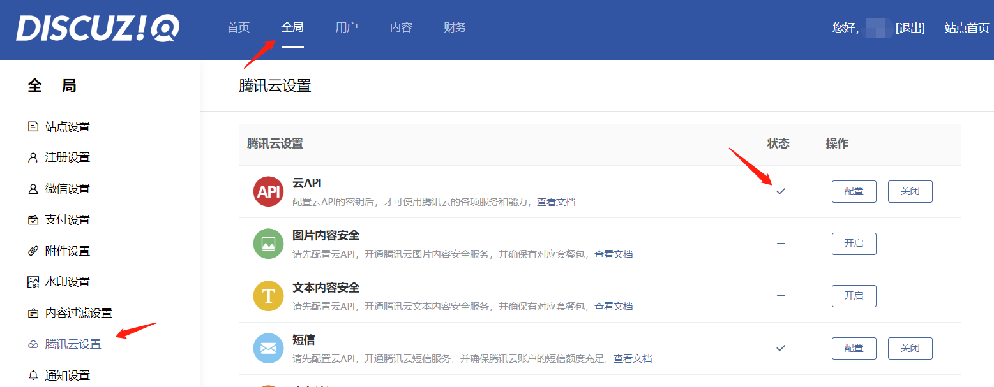The image size is (994, 387).
Task: Open 查看文档 link for 短信
Action: (x=633, y=359)
